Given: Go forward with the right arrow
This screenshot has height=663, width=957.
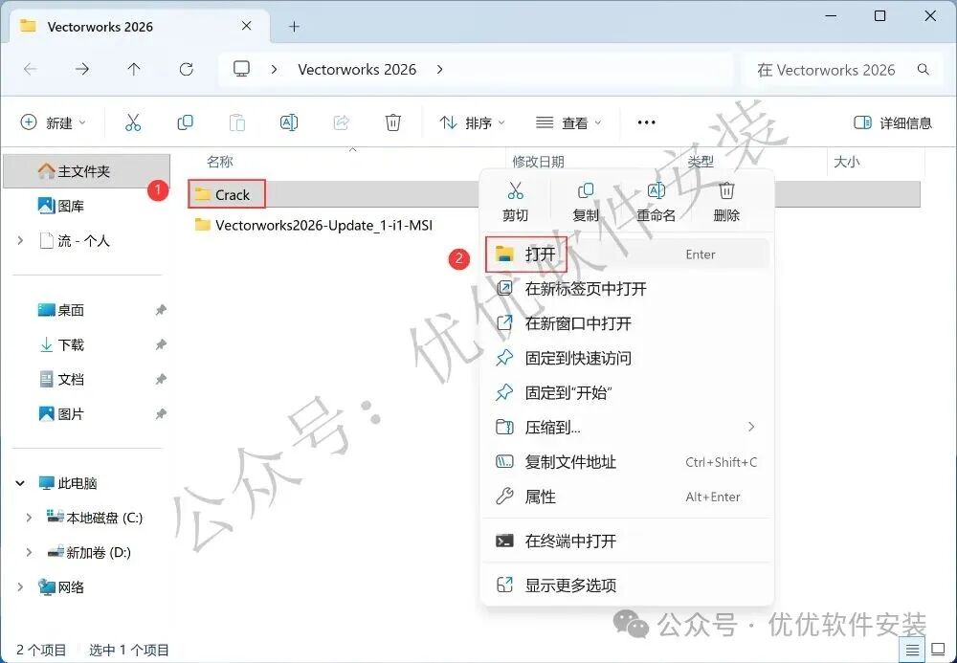Looking at the screenshot, I should click(x=81, y=70).
